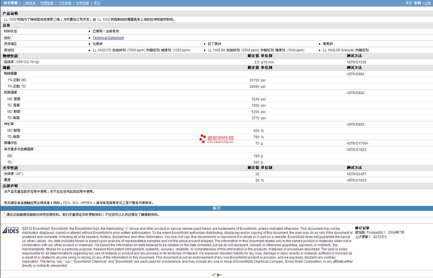The image size is (433, 278).
Task: Click the 340 g tear value
Action: coord(258,162)
